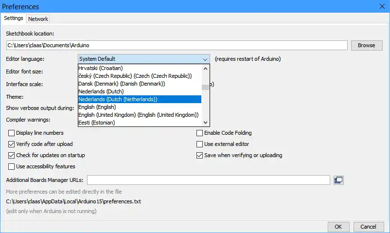
Task: Pick English (United Kingdom) in language list
Action: (138, 115)
